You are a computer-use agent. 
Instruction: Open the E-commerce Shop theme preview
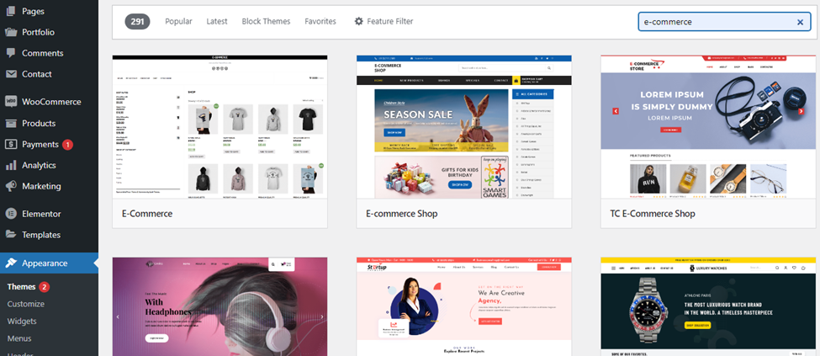coord(464,127)
